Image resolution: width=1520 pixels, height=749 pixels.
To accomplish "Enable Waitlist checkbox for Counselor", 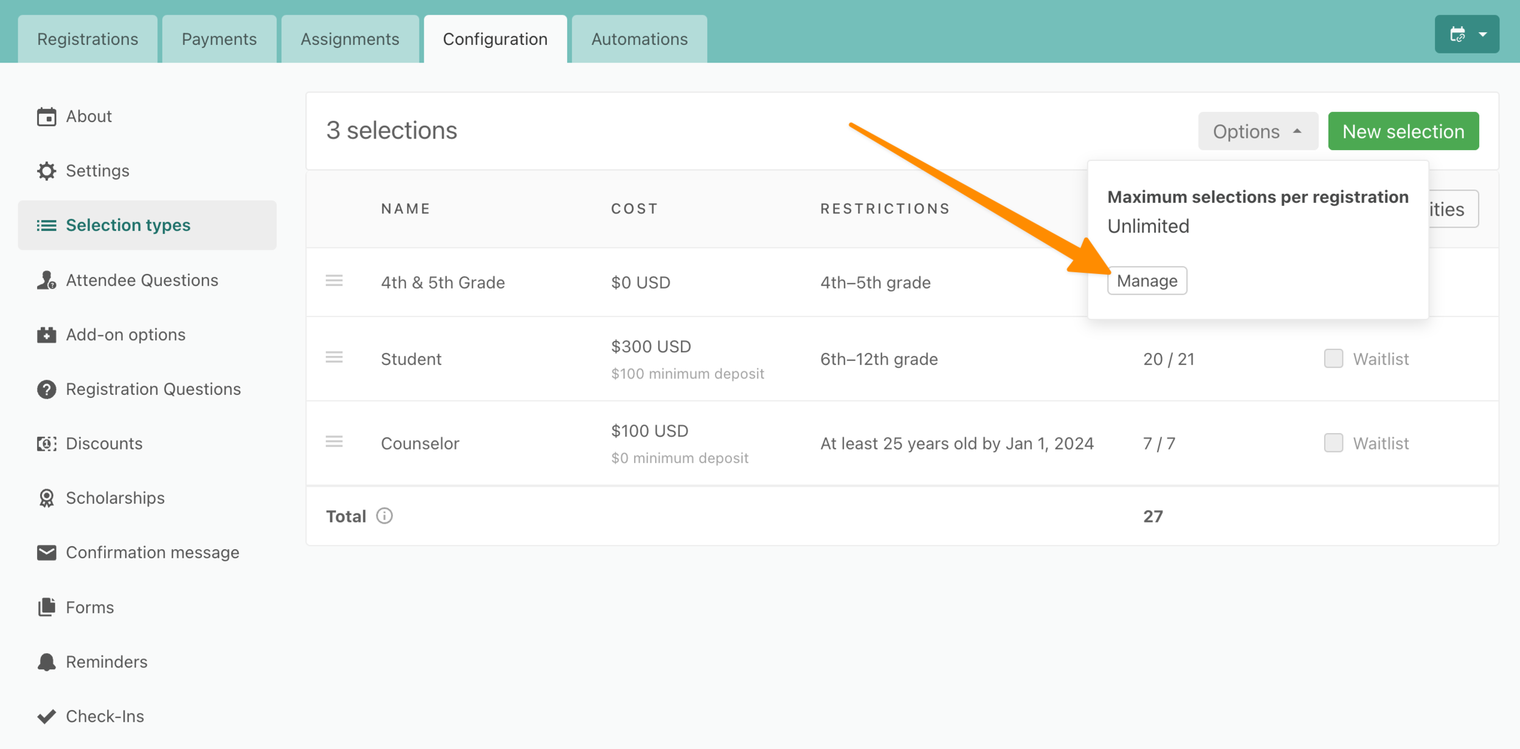I will (x=1333, y=443).
